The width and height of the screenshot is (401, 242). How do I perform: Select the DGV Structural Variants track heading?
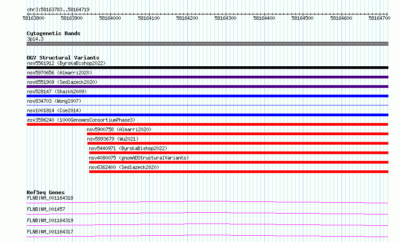click(x=63, y=58)
